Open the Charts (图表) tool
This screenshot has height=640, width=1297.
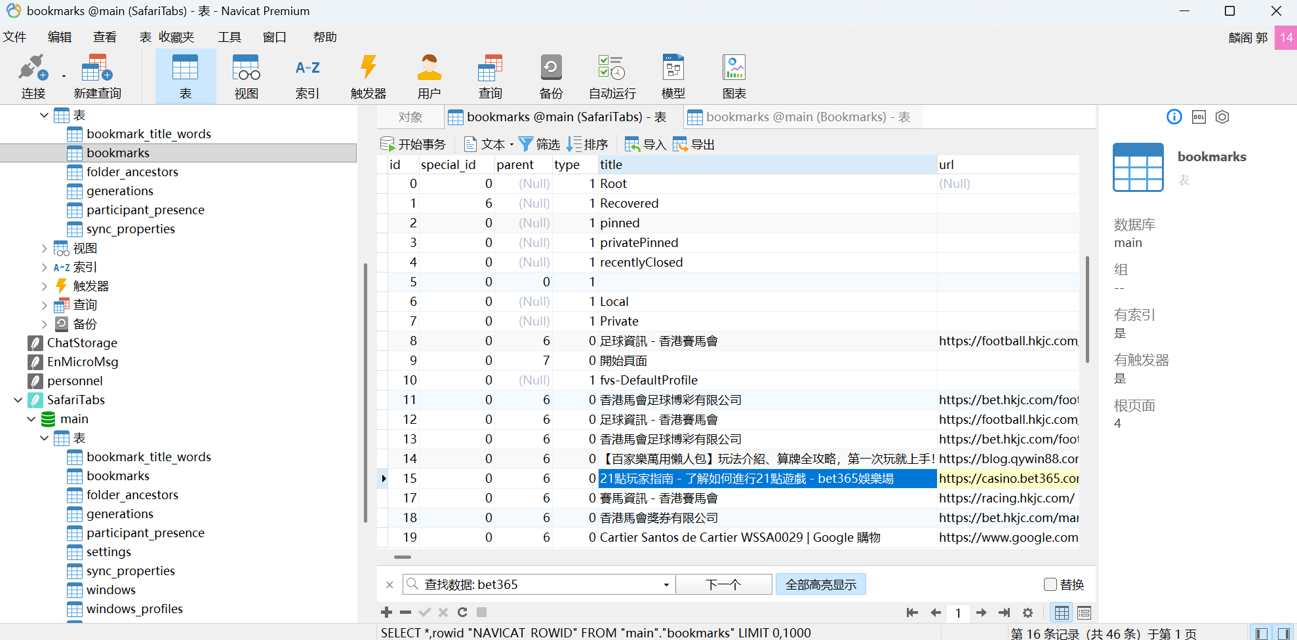pyautogui.click(x=734, y=77)
